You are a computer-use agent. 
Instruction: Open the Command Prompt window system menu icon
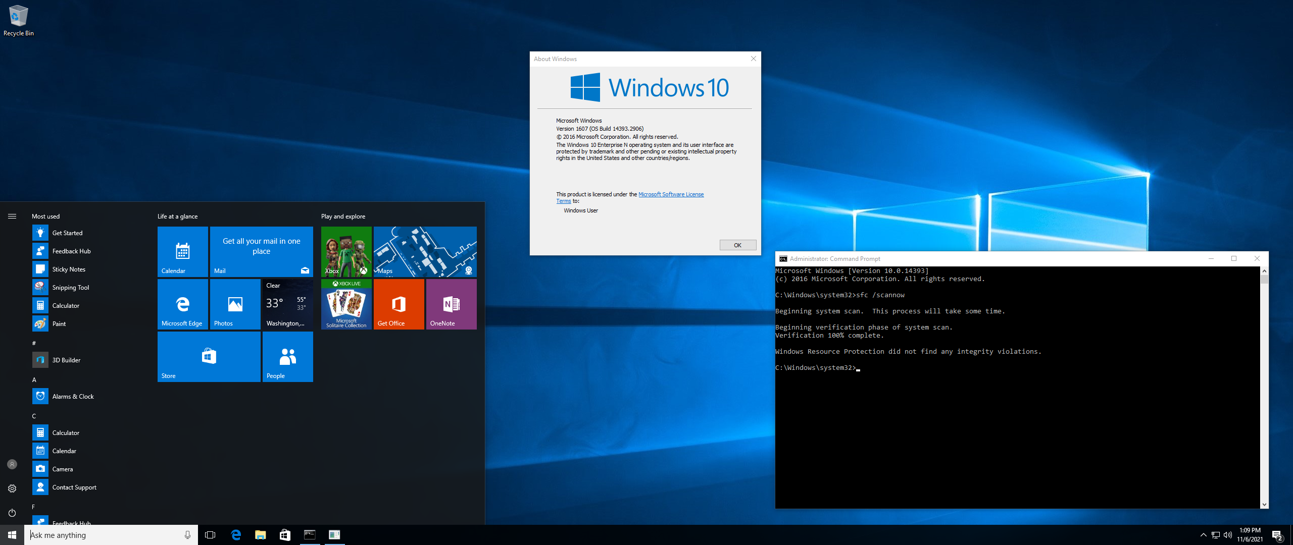coord(783,258)
